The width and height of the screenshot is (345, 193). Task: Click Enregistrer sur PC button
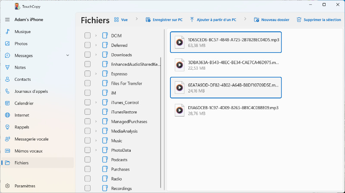[164, 20]
